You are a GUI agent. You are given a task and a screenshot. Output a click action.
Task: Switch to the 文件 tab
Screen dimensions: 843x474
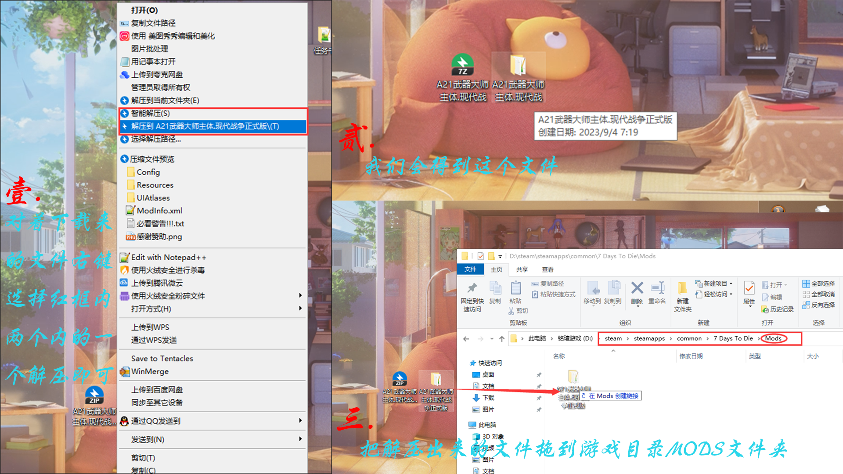pos(470,269)
